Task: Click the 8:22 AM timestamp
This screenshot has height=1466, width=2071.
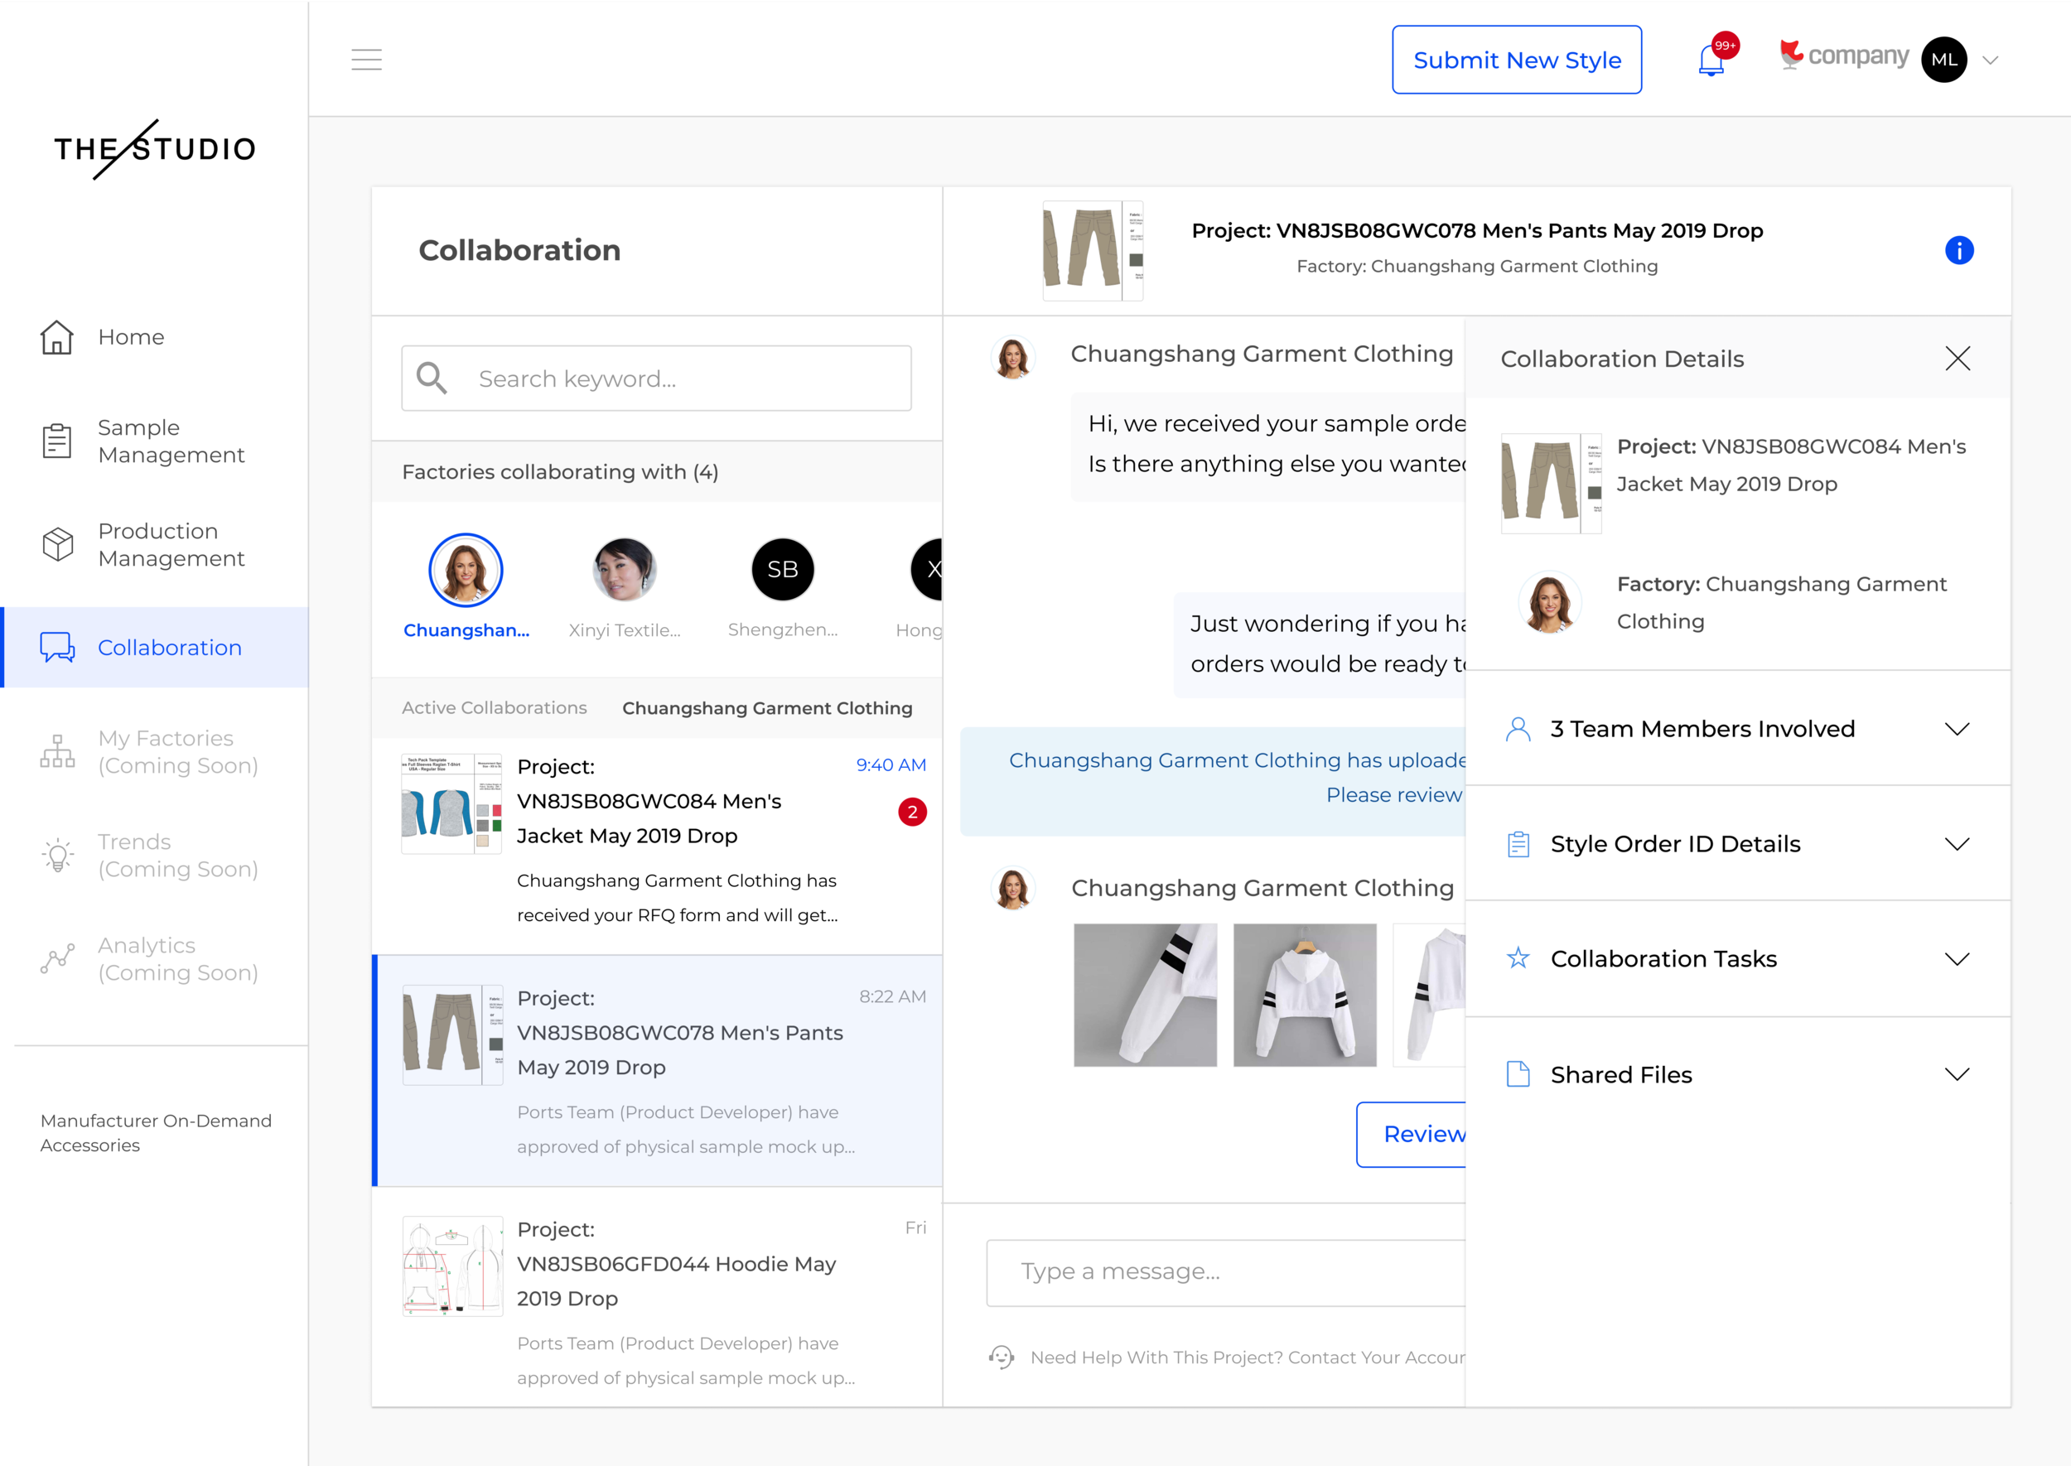Action: 892,996
